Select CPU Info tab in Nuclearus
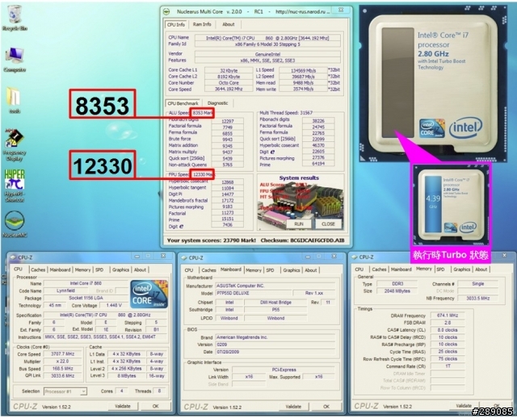Screen dimensions: 517x418 pyautogui.click(x=176, y=24)
